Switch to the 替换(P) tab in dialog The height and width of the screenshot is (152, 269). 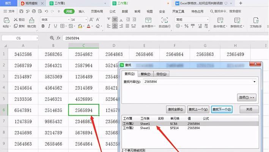tap(145, 74)
